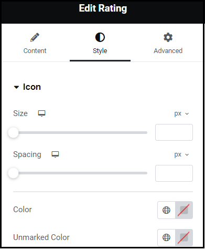Click the Spacing value input box
Image resolution: width=205 pixels, height=250 pixels.
174,173
